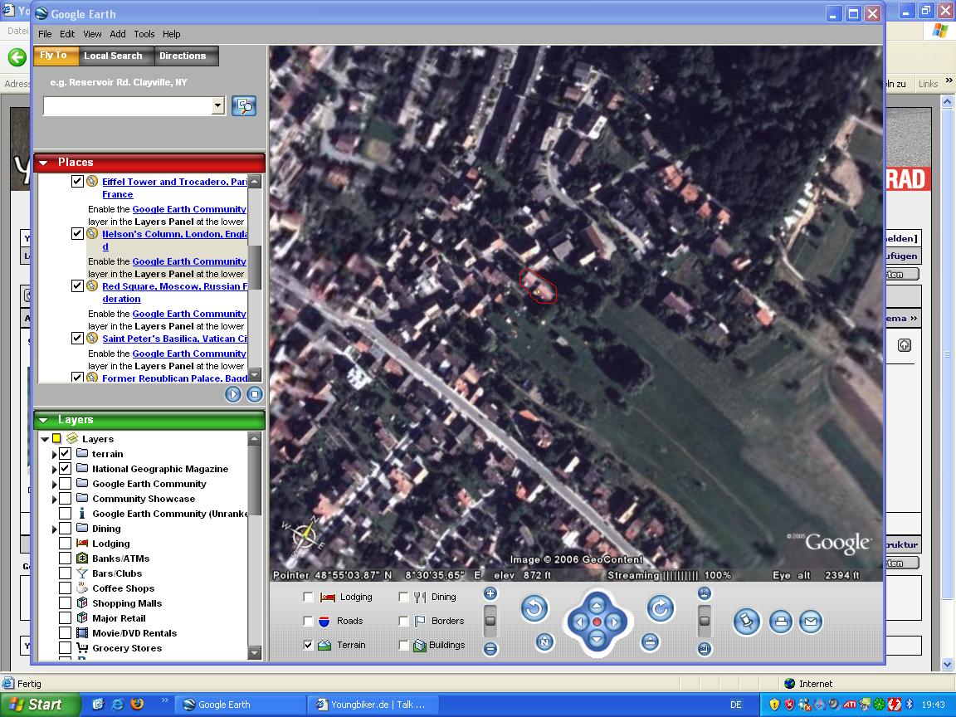The image size is (956, 717).
Task: Print the current view
Action: [780, 622]
